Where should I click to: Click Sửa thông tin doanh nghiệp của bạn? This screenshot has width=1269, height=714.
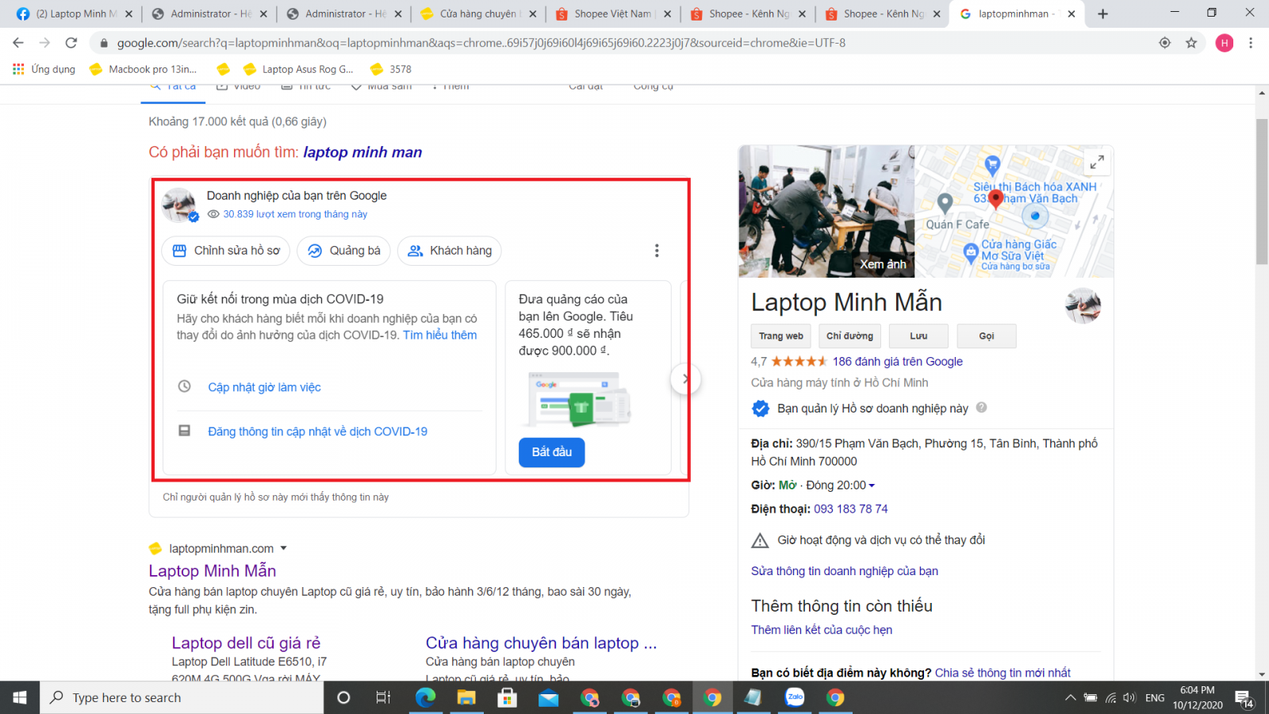pyautogui.click(x=845, y=571)
